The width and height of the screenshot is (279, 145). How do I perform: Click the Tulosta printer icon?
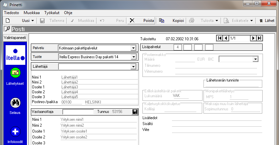(192, 21)
